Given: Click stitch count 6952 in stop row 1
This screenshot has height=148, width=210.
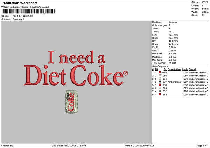Looking at the screenshot, I should tap(164, 72).
